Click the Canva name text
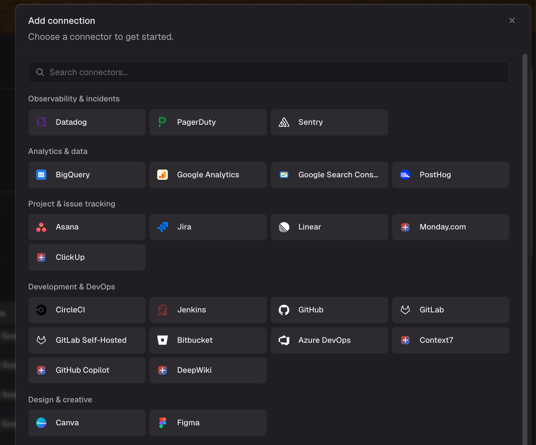The height and width of the screenshot is (445, 536). 67,423
